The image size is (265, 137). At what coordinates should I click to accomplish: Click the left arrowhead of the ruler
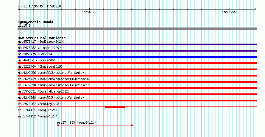[18, 9]
